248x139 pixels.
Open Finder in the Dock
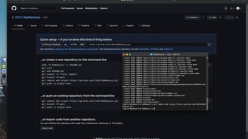pos(4,60)
